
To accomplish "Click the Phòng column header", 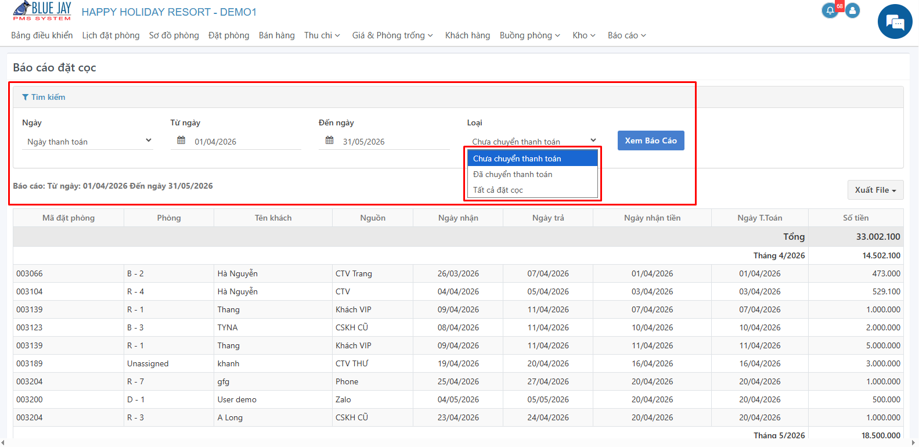I will [x=169, y=218].
